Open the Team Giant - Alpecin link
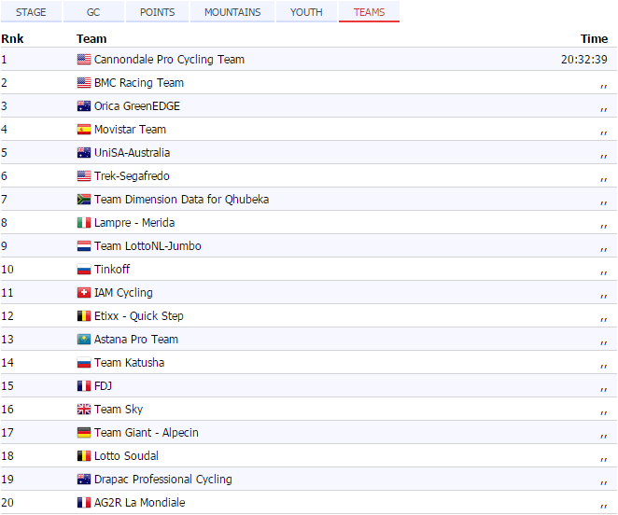The height and width of the screenshot is (515, 618). [147, 433]
